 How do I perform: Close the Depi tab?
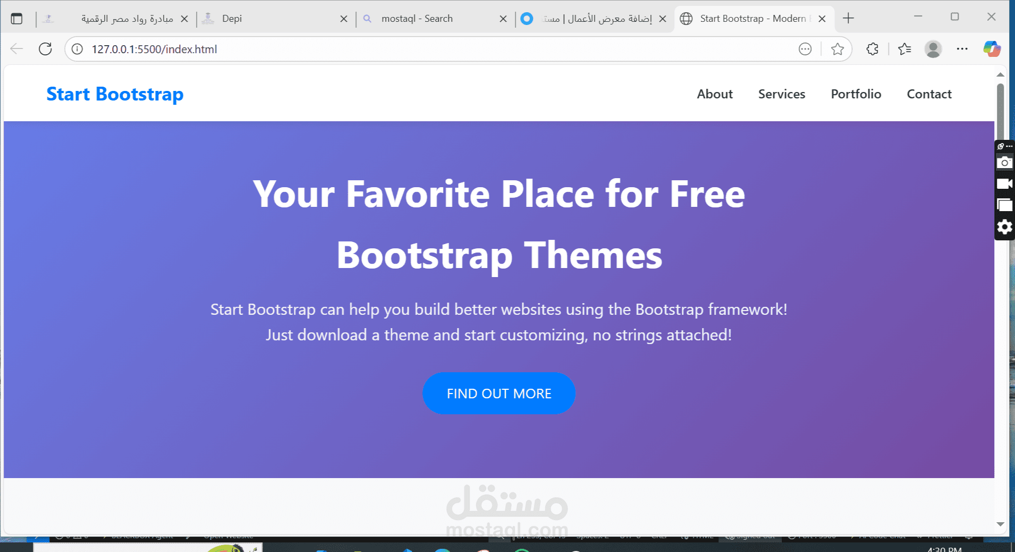(x=344, y=19)
